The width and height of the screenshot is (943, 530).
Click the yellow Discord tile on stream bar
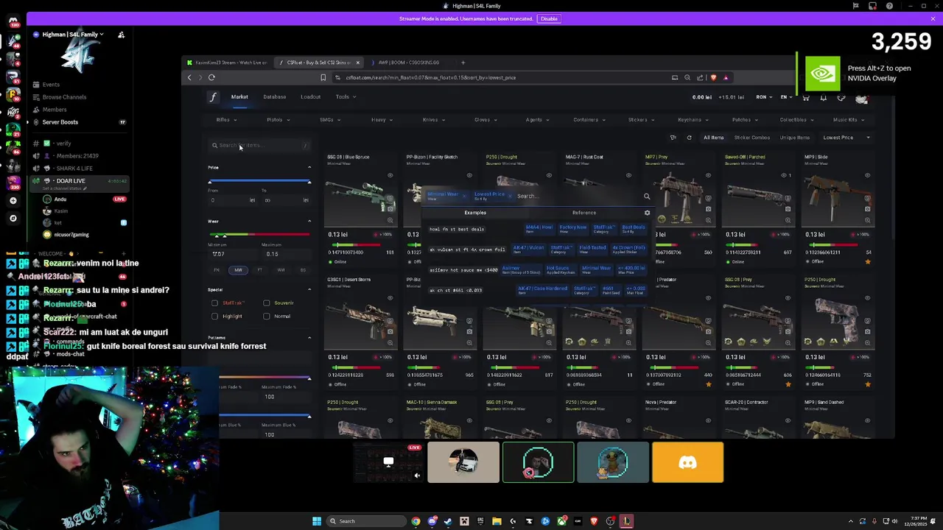(687, 462)
